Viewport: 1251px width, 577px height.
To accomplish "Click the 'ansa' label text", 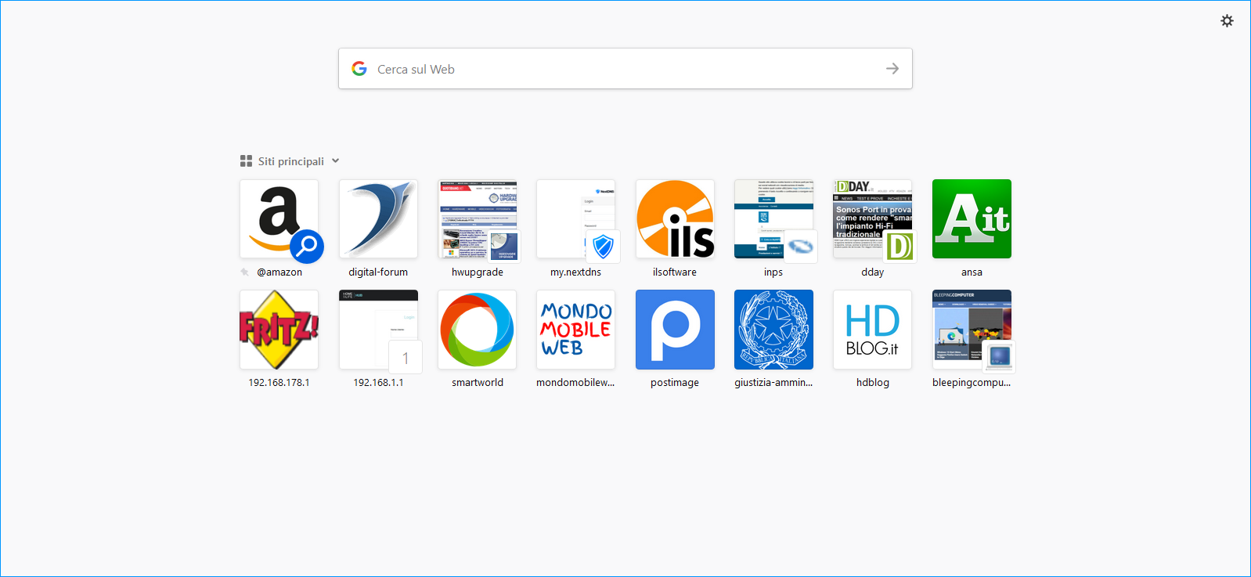I will [x=972, y=272].
